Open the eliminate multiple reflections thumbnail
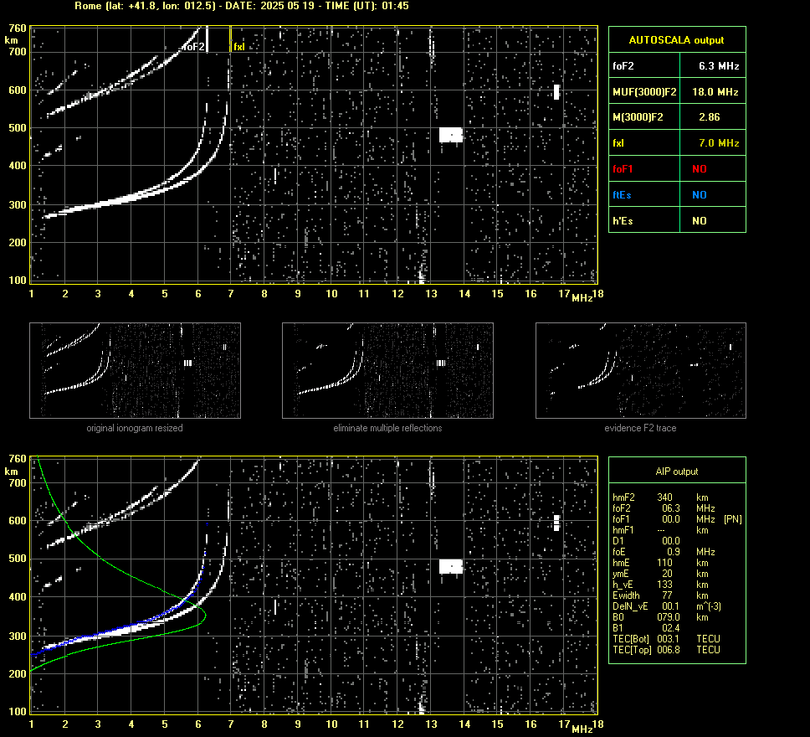This screenshot has width=810, height=737. click(x=387, y=370)
